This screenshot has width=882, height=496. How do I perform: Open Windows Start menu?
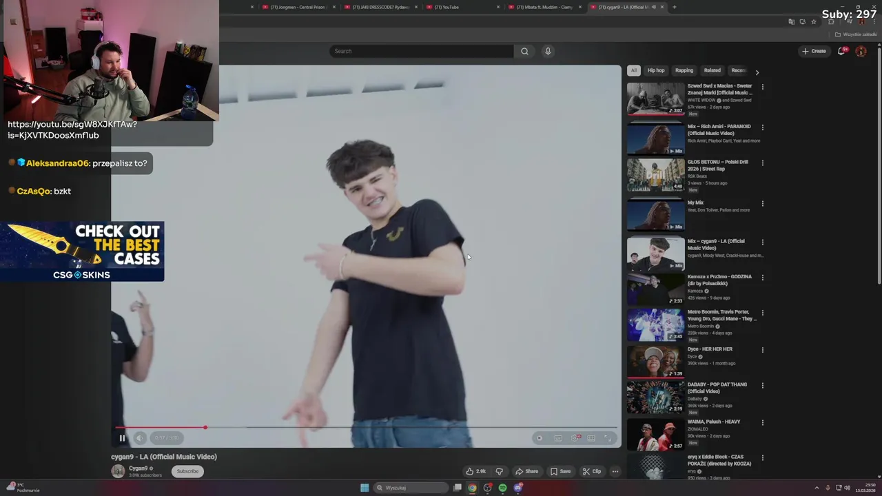pos(365,488)
